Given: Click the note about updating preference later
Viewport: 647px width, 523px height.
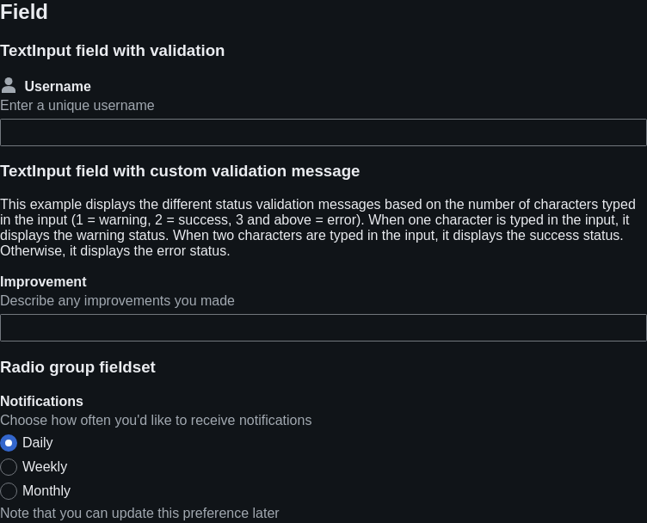Looking at the screenshot, I should [x=139, y=513].
